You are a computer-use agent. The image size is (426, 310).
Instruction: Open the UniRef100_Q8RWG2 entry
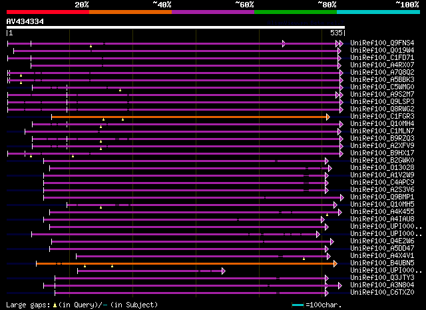click(x=382, y=109)
